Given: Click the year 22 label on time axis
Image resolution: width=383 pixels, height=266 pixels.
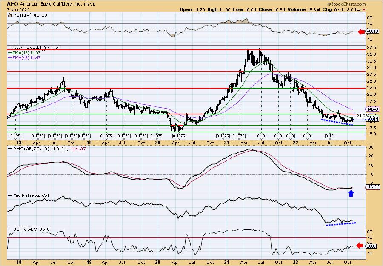Looking at the screenshot, I should 295,143.
